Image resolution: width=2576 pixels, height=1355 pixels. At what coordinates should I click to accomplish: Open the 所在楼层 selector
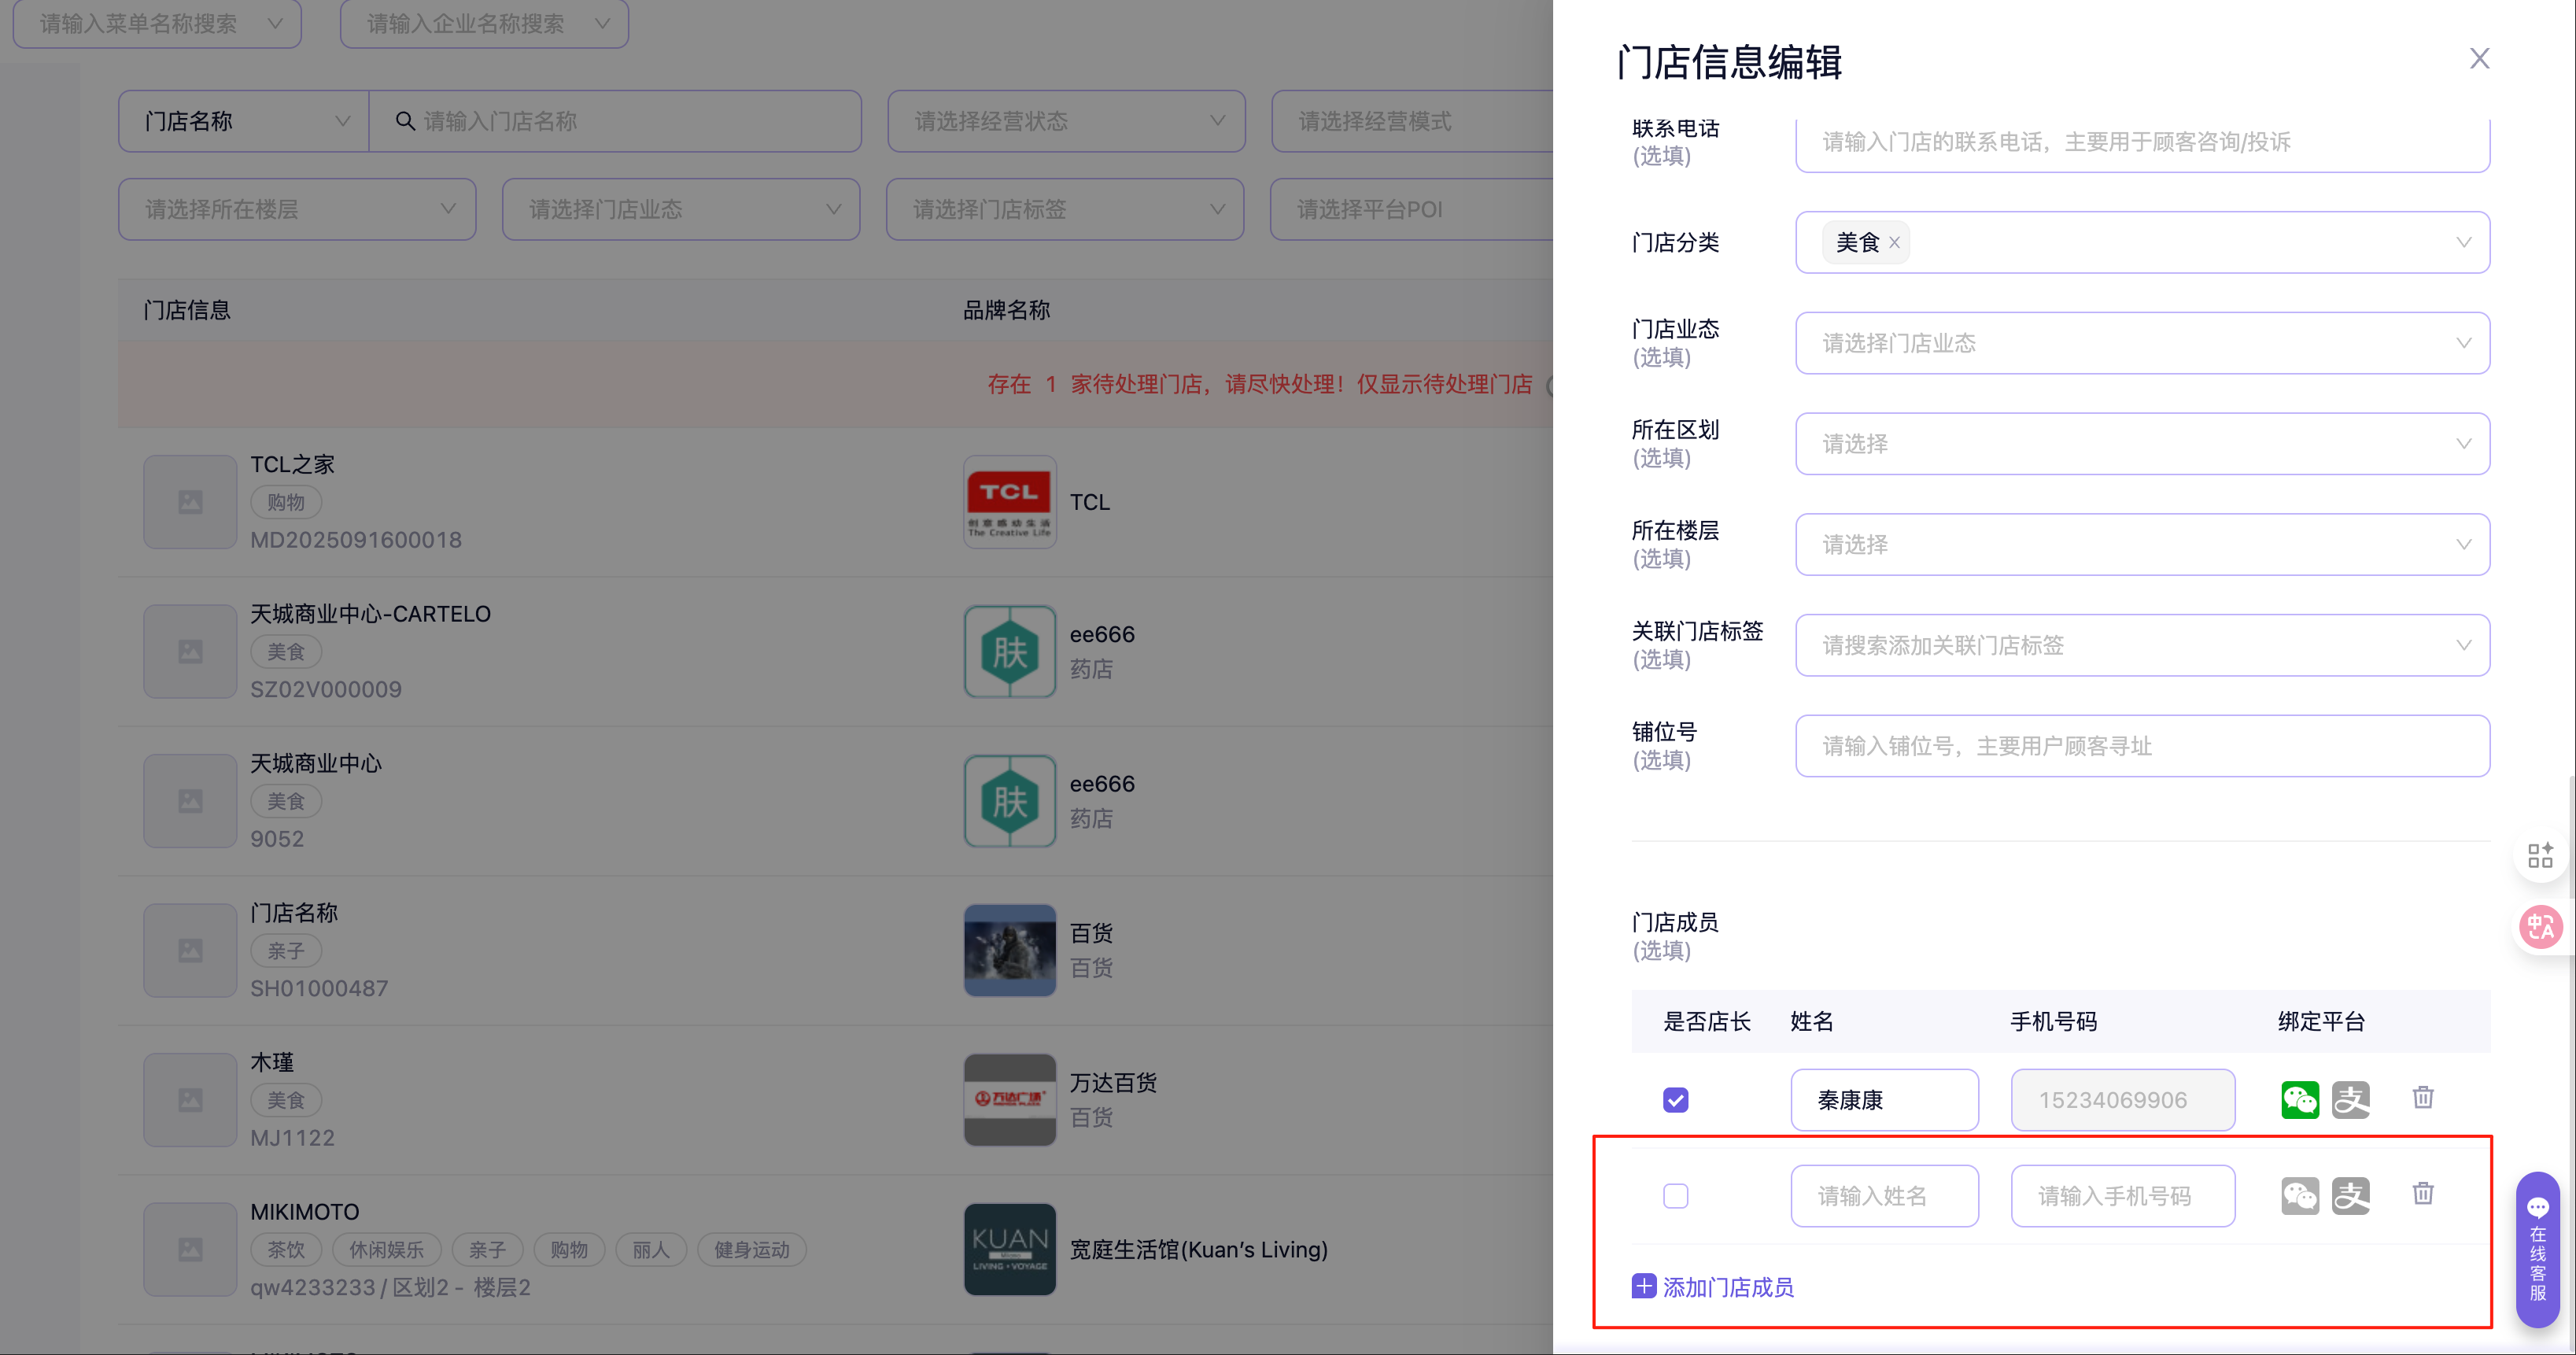click(x=2141, y=545)
